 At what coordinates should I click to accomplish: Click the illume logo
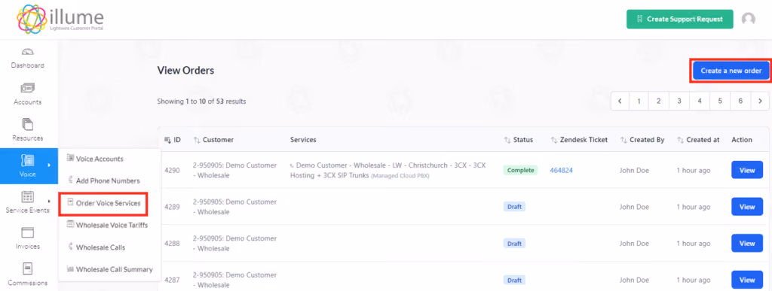point(60,19)
